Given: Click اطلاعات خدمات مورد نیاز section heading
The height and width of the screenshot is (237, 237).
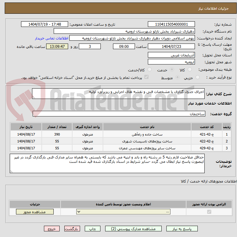Looking at the screenshot, I should (210, 103).
